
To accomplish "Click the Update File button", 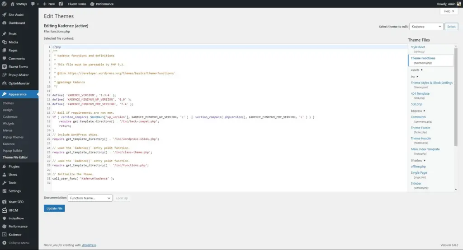I will (54, 208).
